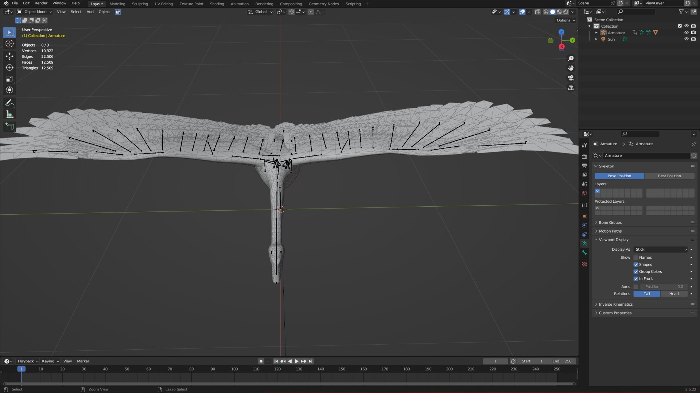Uncheck the Group Colors checkbox
Viewport: 700px width, 393px height.
[x=636, y=271]
